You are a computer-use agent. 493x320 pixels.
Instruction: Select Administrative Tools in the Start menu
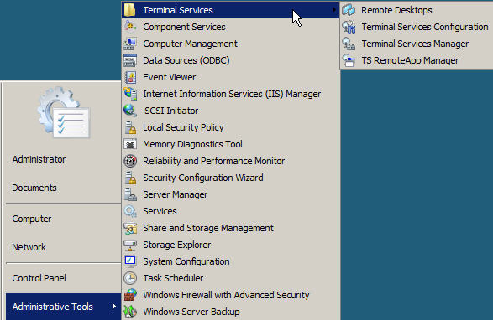(x=63, y=307)
